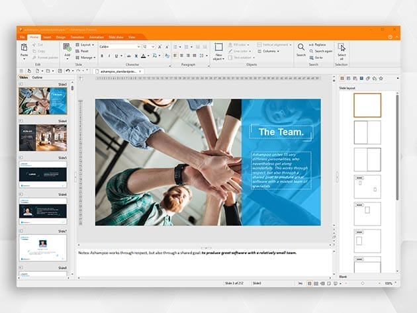The width and height of the screenshot is (417, 313).
Task: Toggle underline formatting
Action: click(x=116, y=56)
